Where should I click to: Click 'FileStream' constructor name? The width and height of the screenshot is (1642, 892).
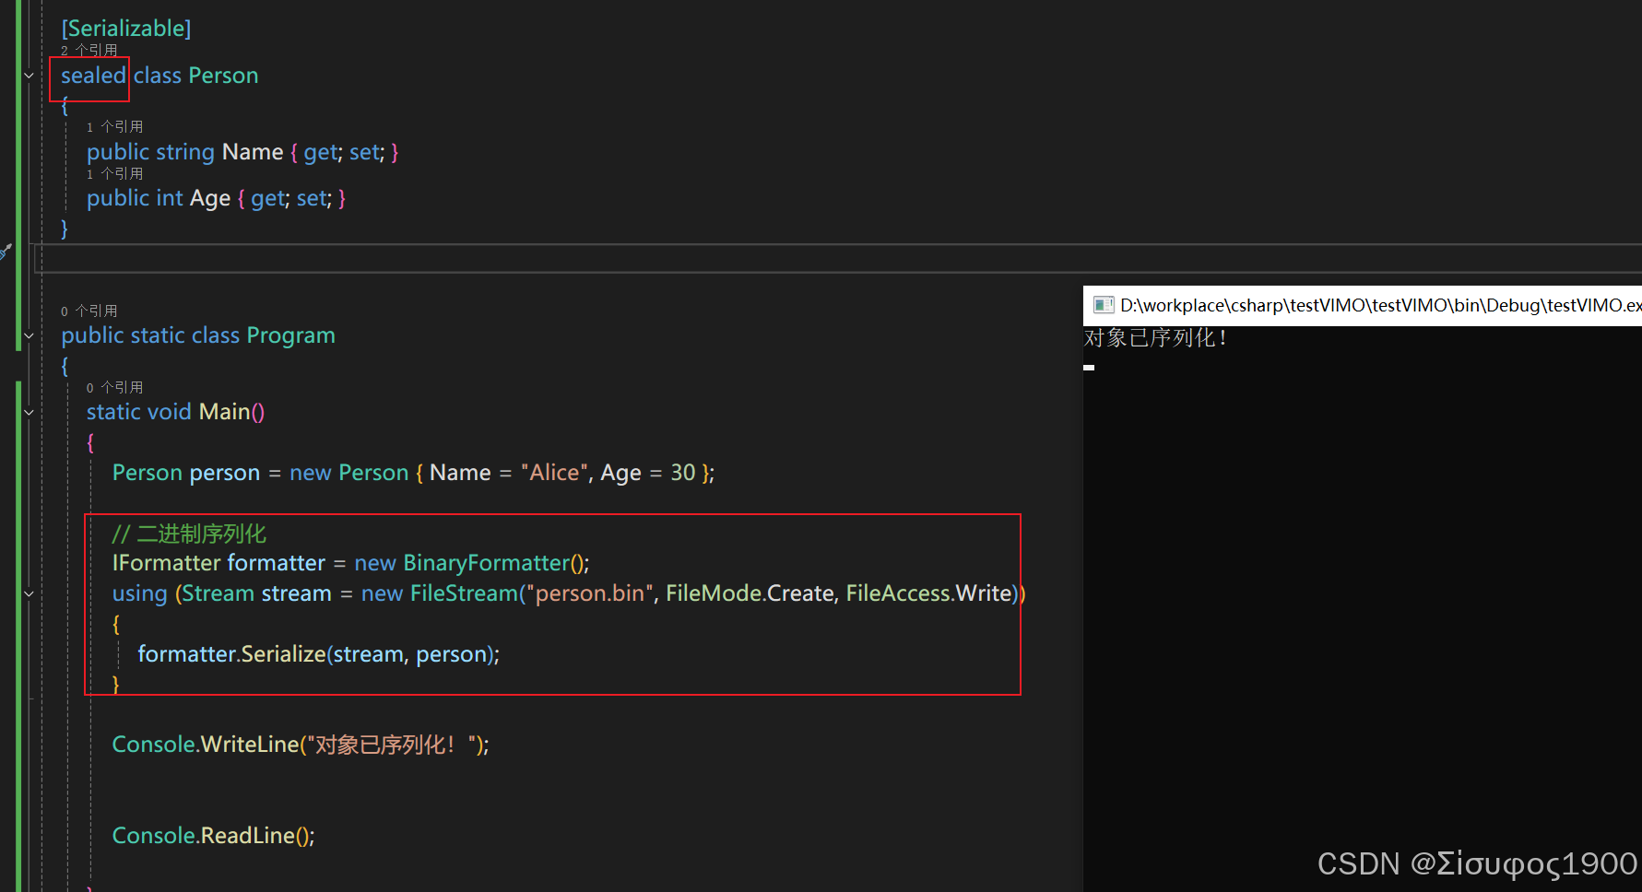465,593
